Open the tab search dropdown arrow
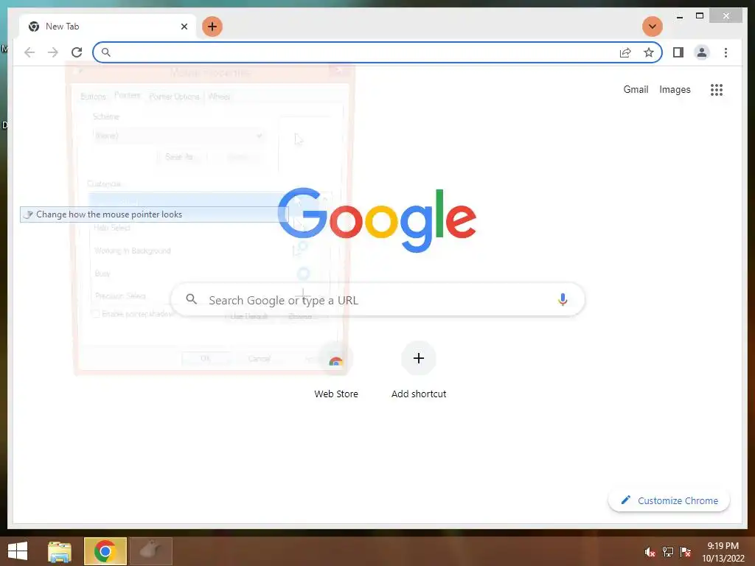This screenshot has width=755, height=566. point(653,27)
